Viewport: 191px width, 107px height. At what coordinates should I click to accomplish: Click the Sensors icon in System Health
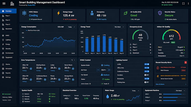click(x=23, y=94)
